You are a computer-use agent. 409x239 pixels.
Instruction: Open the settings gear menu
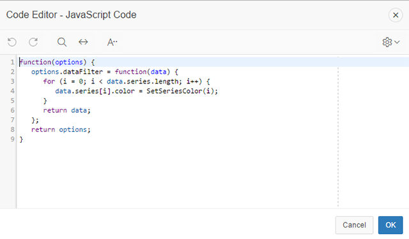click(387, 42)
